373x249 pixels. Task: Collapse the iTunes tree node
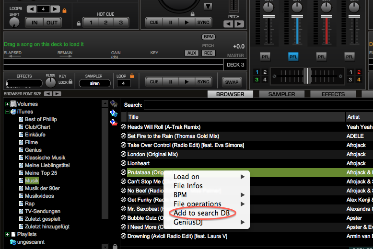point(7,112)
